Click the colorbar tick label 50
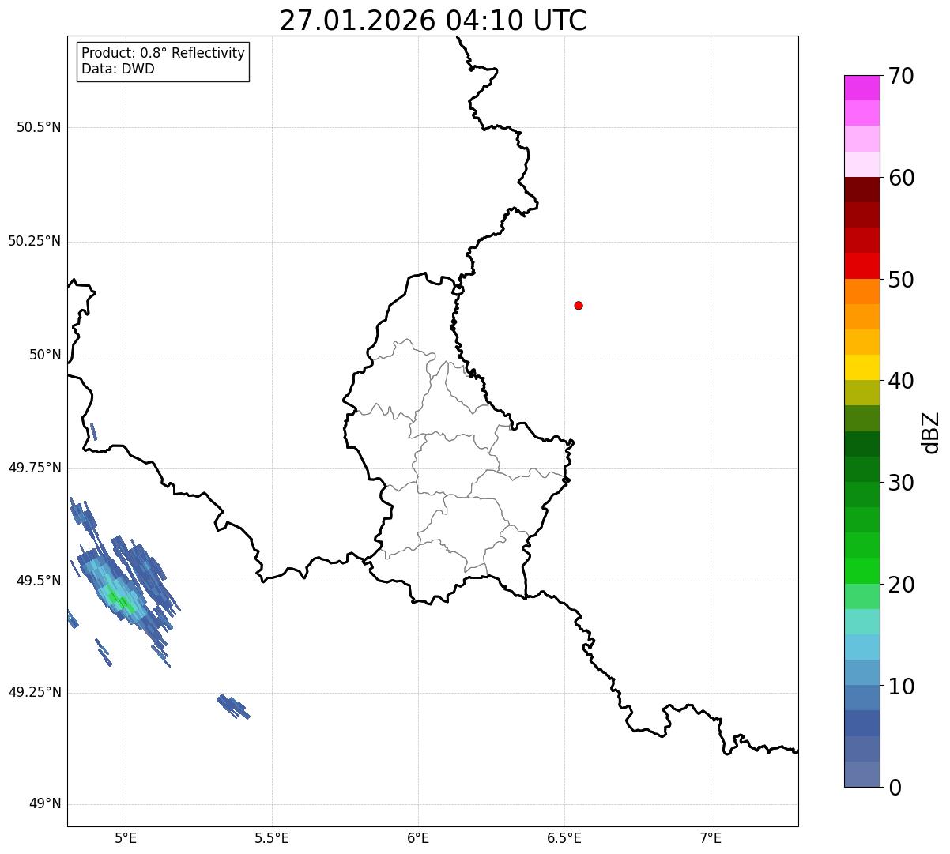Screen dimensions: 950x854 (901, 280)
